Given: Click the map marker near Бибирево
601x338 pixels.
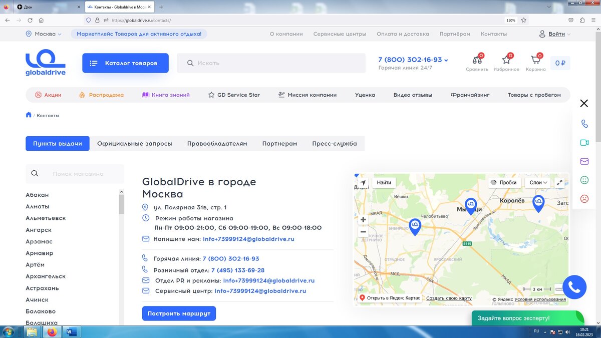Looking at the screenshot, I should (415, 227).
